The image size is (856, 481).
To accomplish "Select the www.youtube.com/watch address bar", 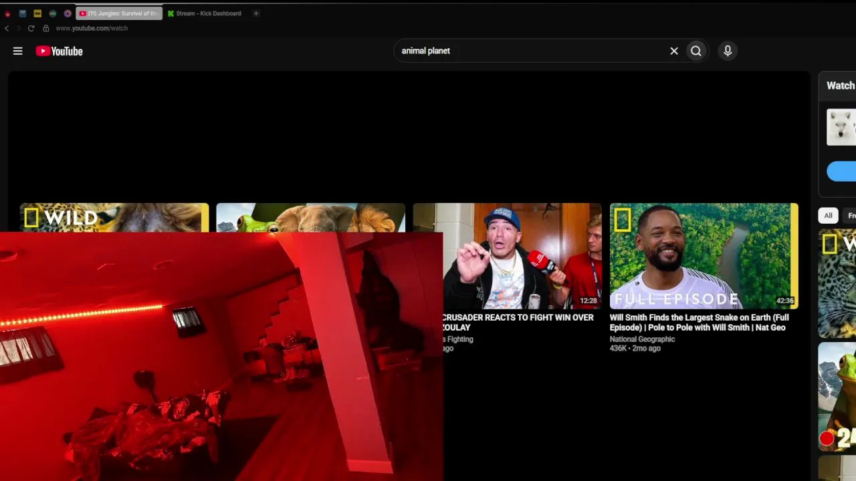I will [x=92, y=28].
